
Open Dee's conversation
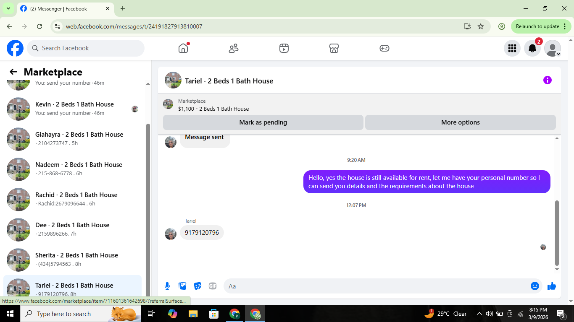coord(72,229)
